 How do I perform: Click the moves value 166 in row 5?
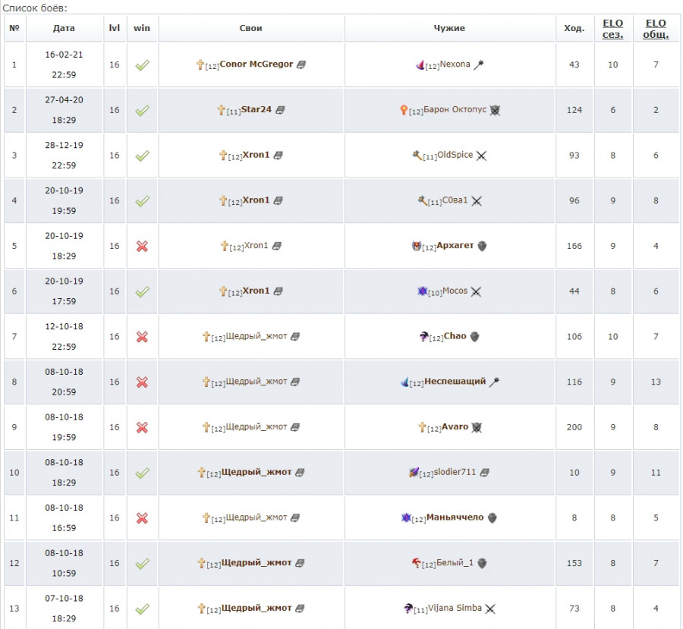(574, 246)
